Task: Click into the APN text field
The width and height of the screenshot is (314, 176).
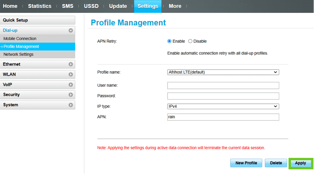Action: [223, 117]
